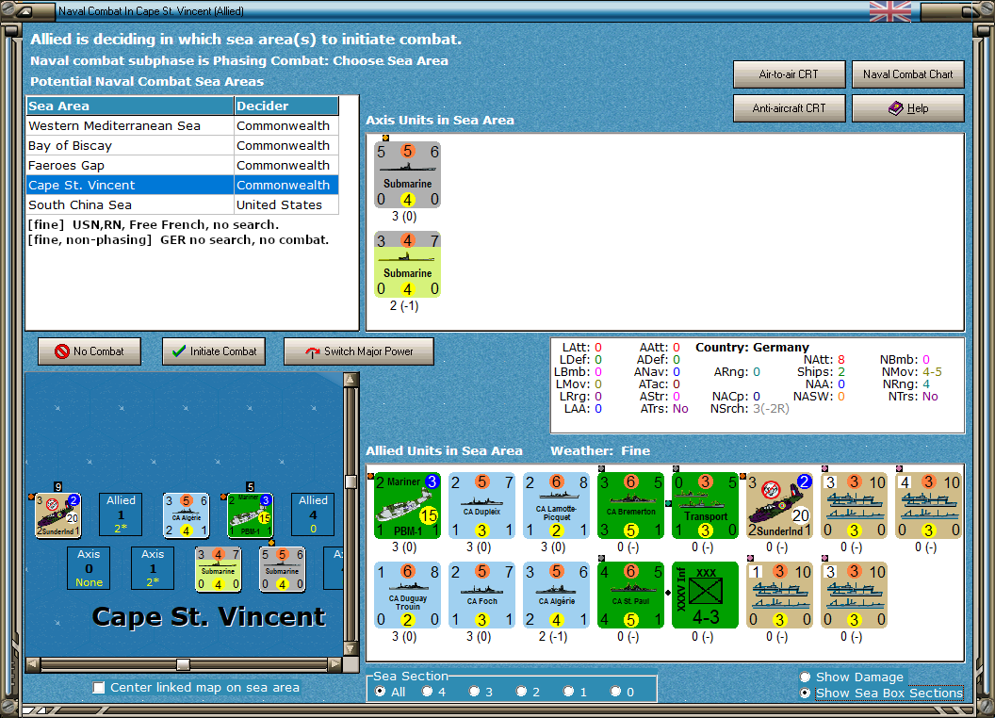Select sea section 0 radio option
This screenshot has height=718, width=995.
click(615, 692)
